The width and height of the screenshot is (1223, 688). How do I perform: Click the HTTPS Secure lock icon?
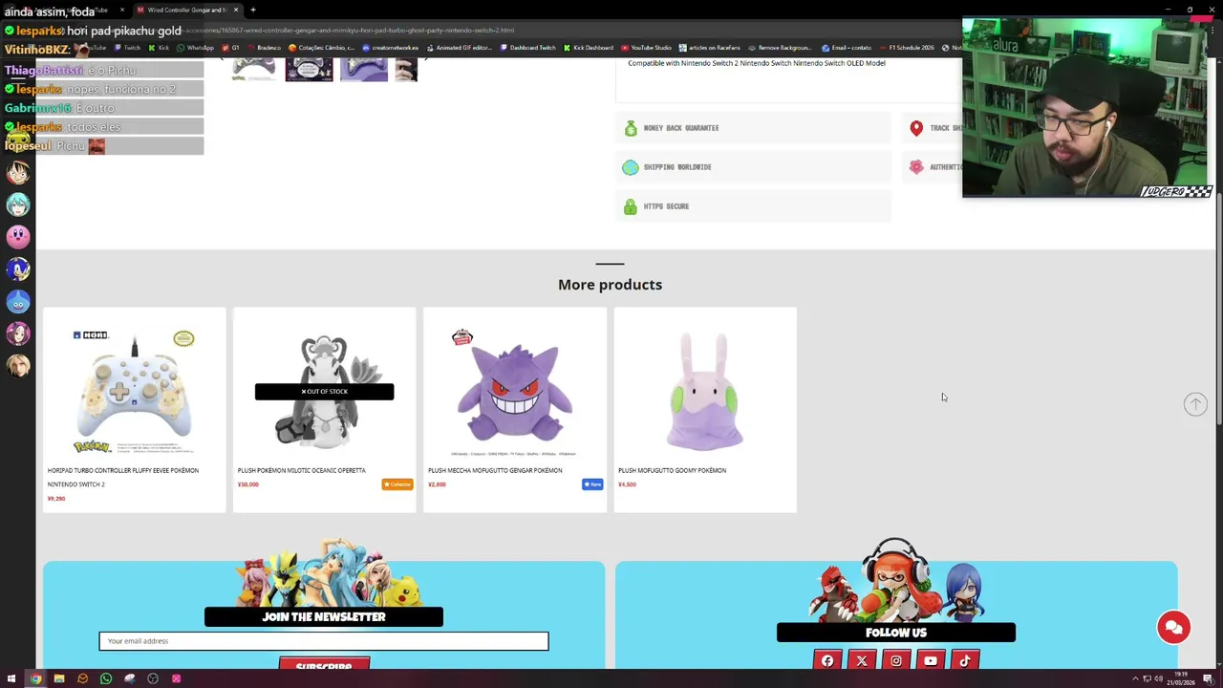pos(631,206)
